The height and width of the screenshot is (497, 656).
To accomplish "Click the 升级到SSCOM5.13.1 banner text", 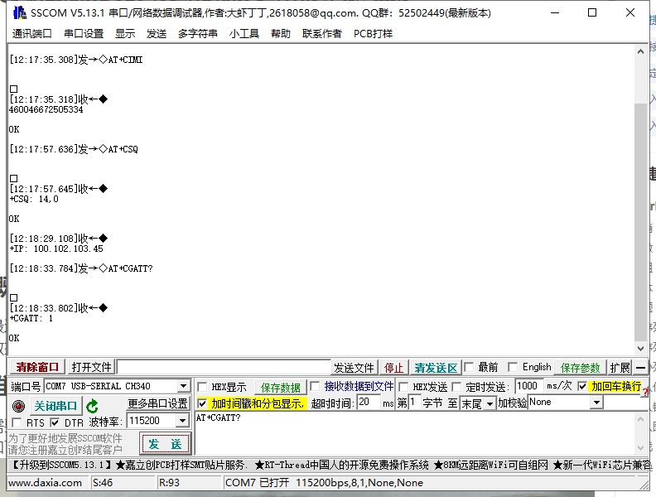I will [60, 465].
